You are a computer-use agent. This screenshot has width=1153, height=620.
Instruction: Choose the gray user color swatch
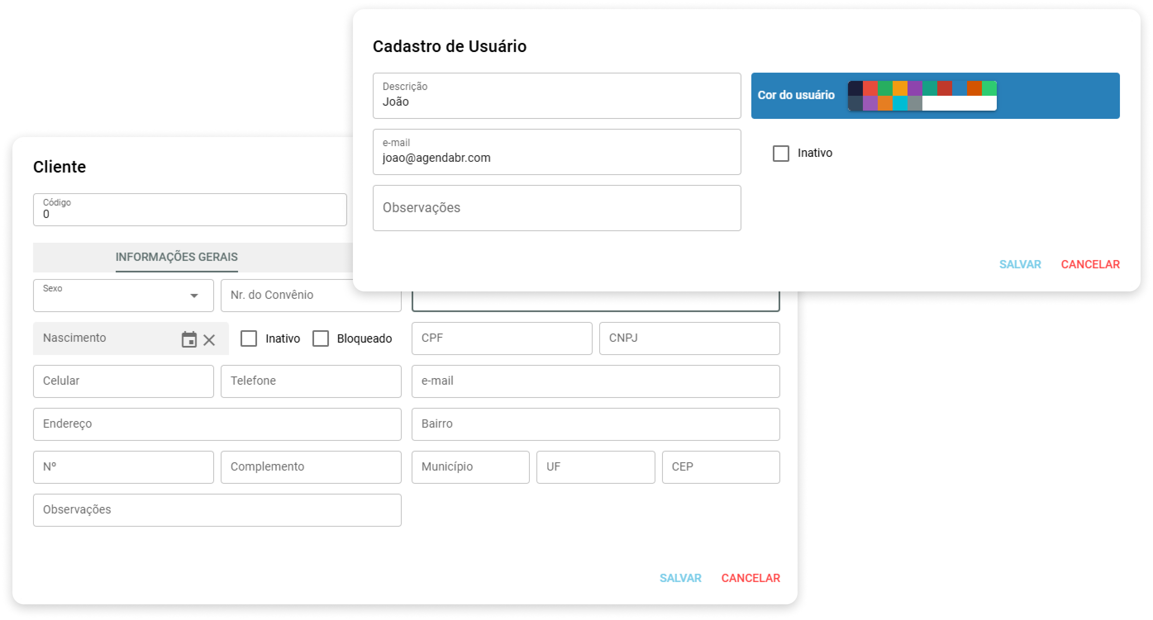point(915,103)
